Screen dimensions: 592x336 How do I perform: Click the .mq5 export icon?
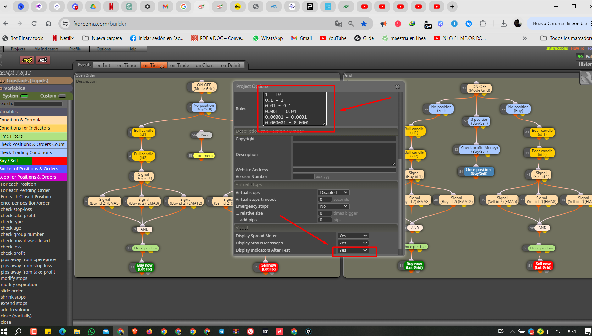(x=27, y=60)
